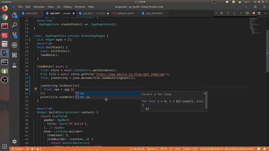Click the master branch indicator

(x=18, y=149)
